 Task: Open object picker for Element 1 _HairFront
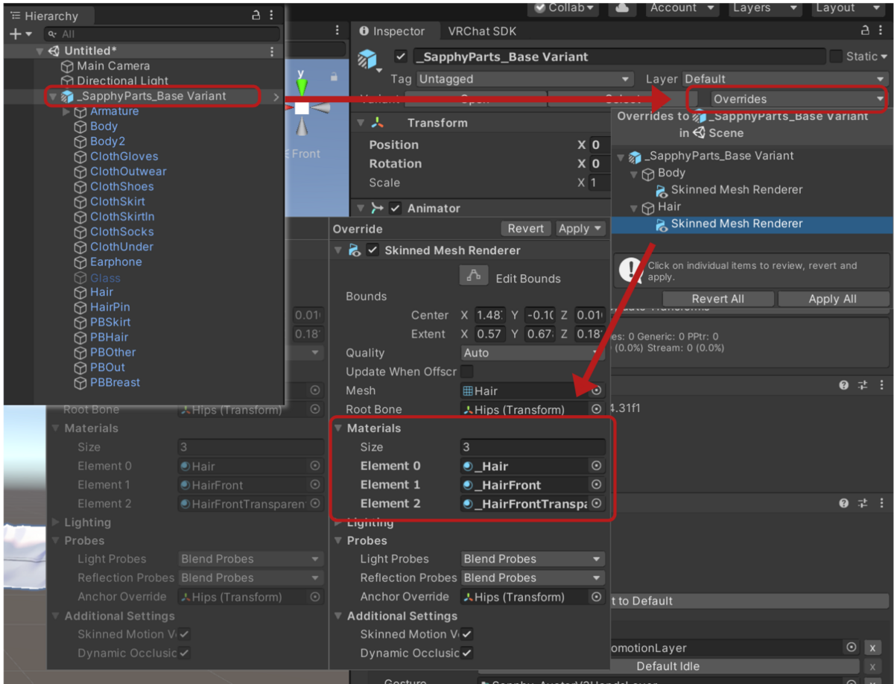click(597, 484)
